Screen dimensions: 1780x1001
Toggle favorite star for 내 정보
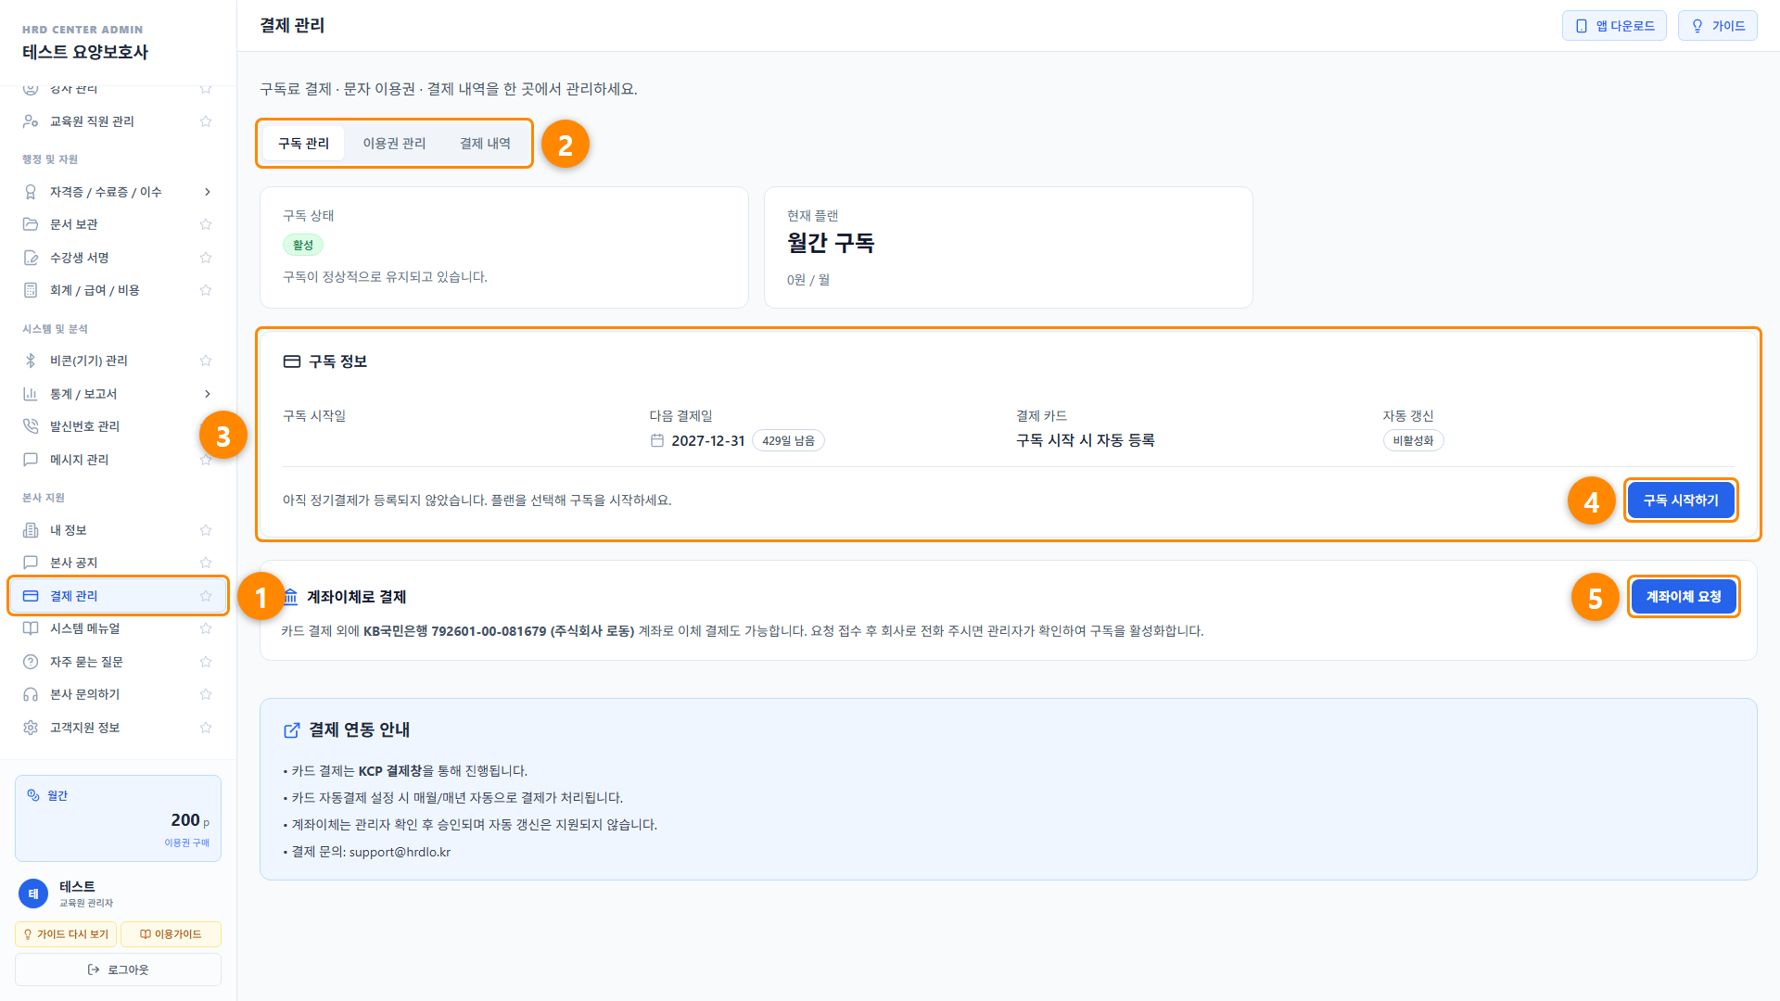tap(206, 530)
